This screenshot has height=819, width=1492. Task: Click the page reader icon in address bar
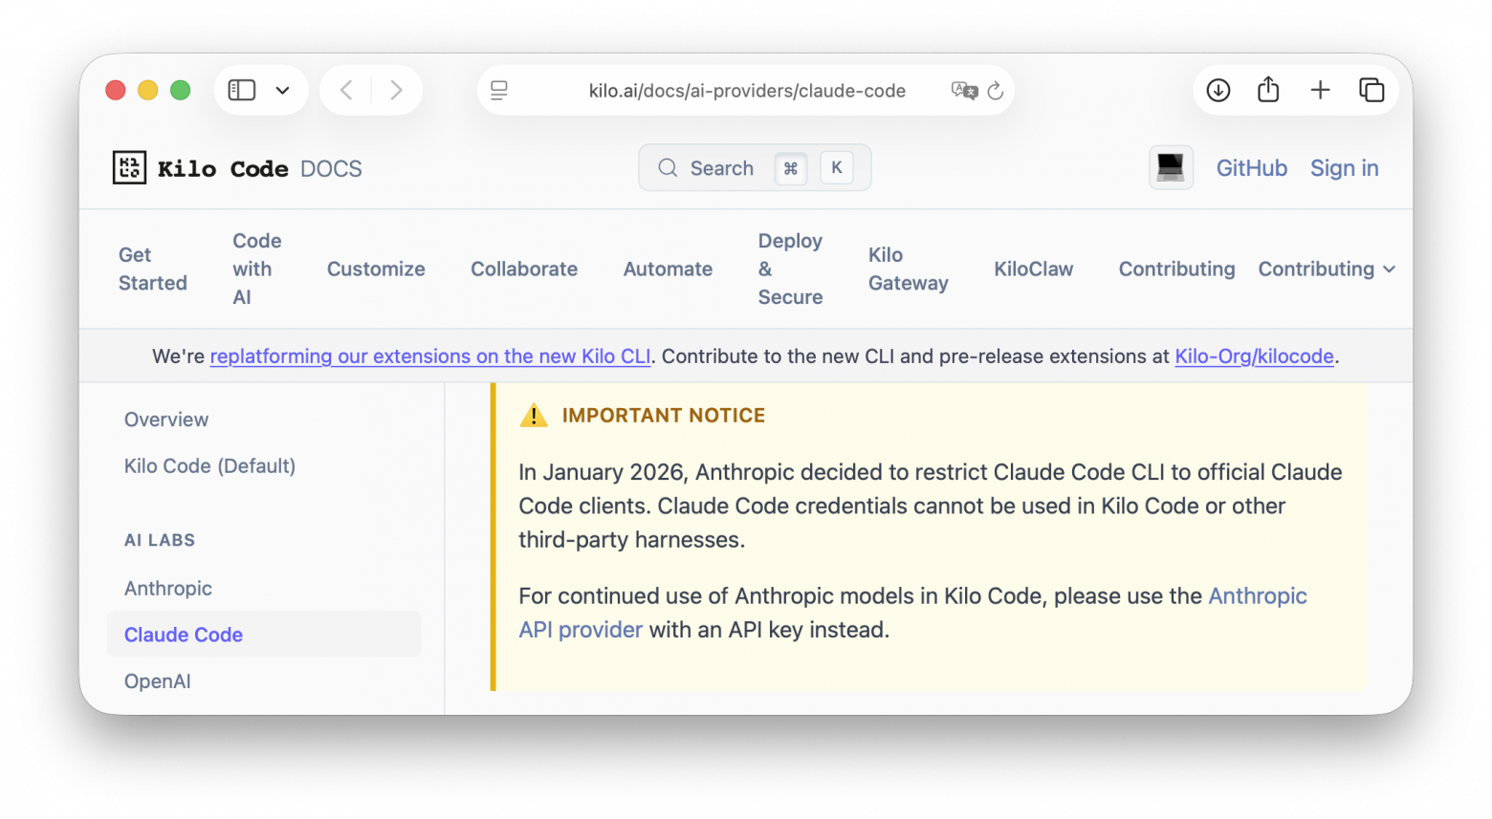[x=499, y=91]
